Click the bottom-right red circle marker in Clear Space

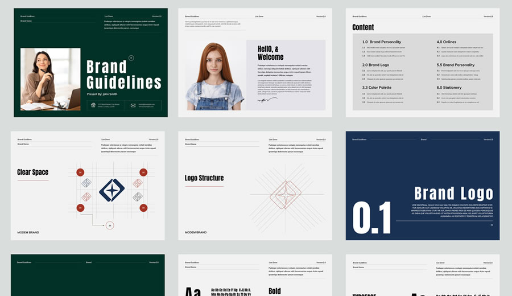click(x=143, y=208)
